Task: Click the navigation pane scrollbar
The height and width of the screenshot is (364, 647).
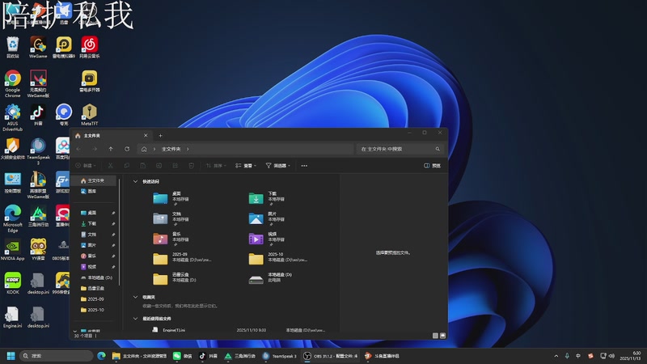Action: [x=120, y=231]
